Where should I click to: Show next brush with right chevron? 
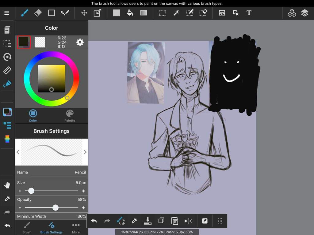tap(85, 152)
